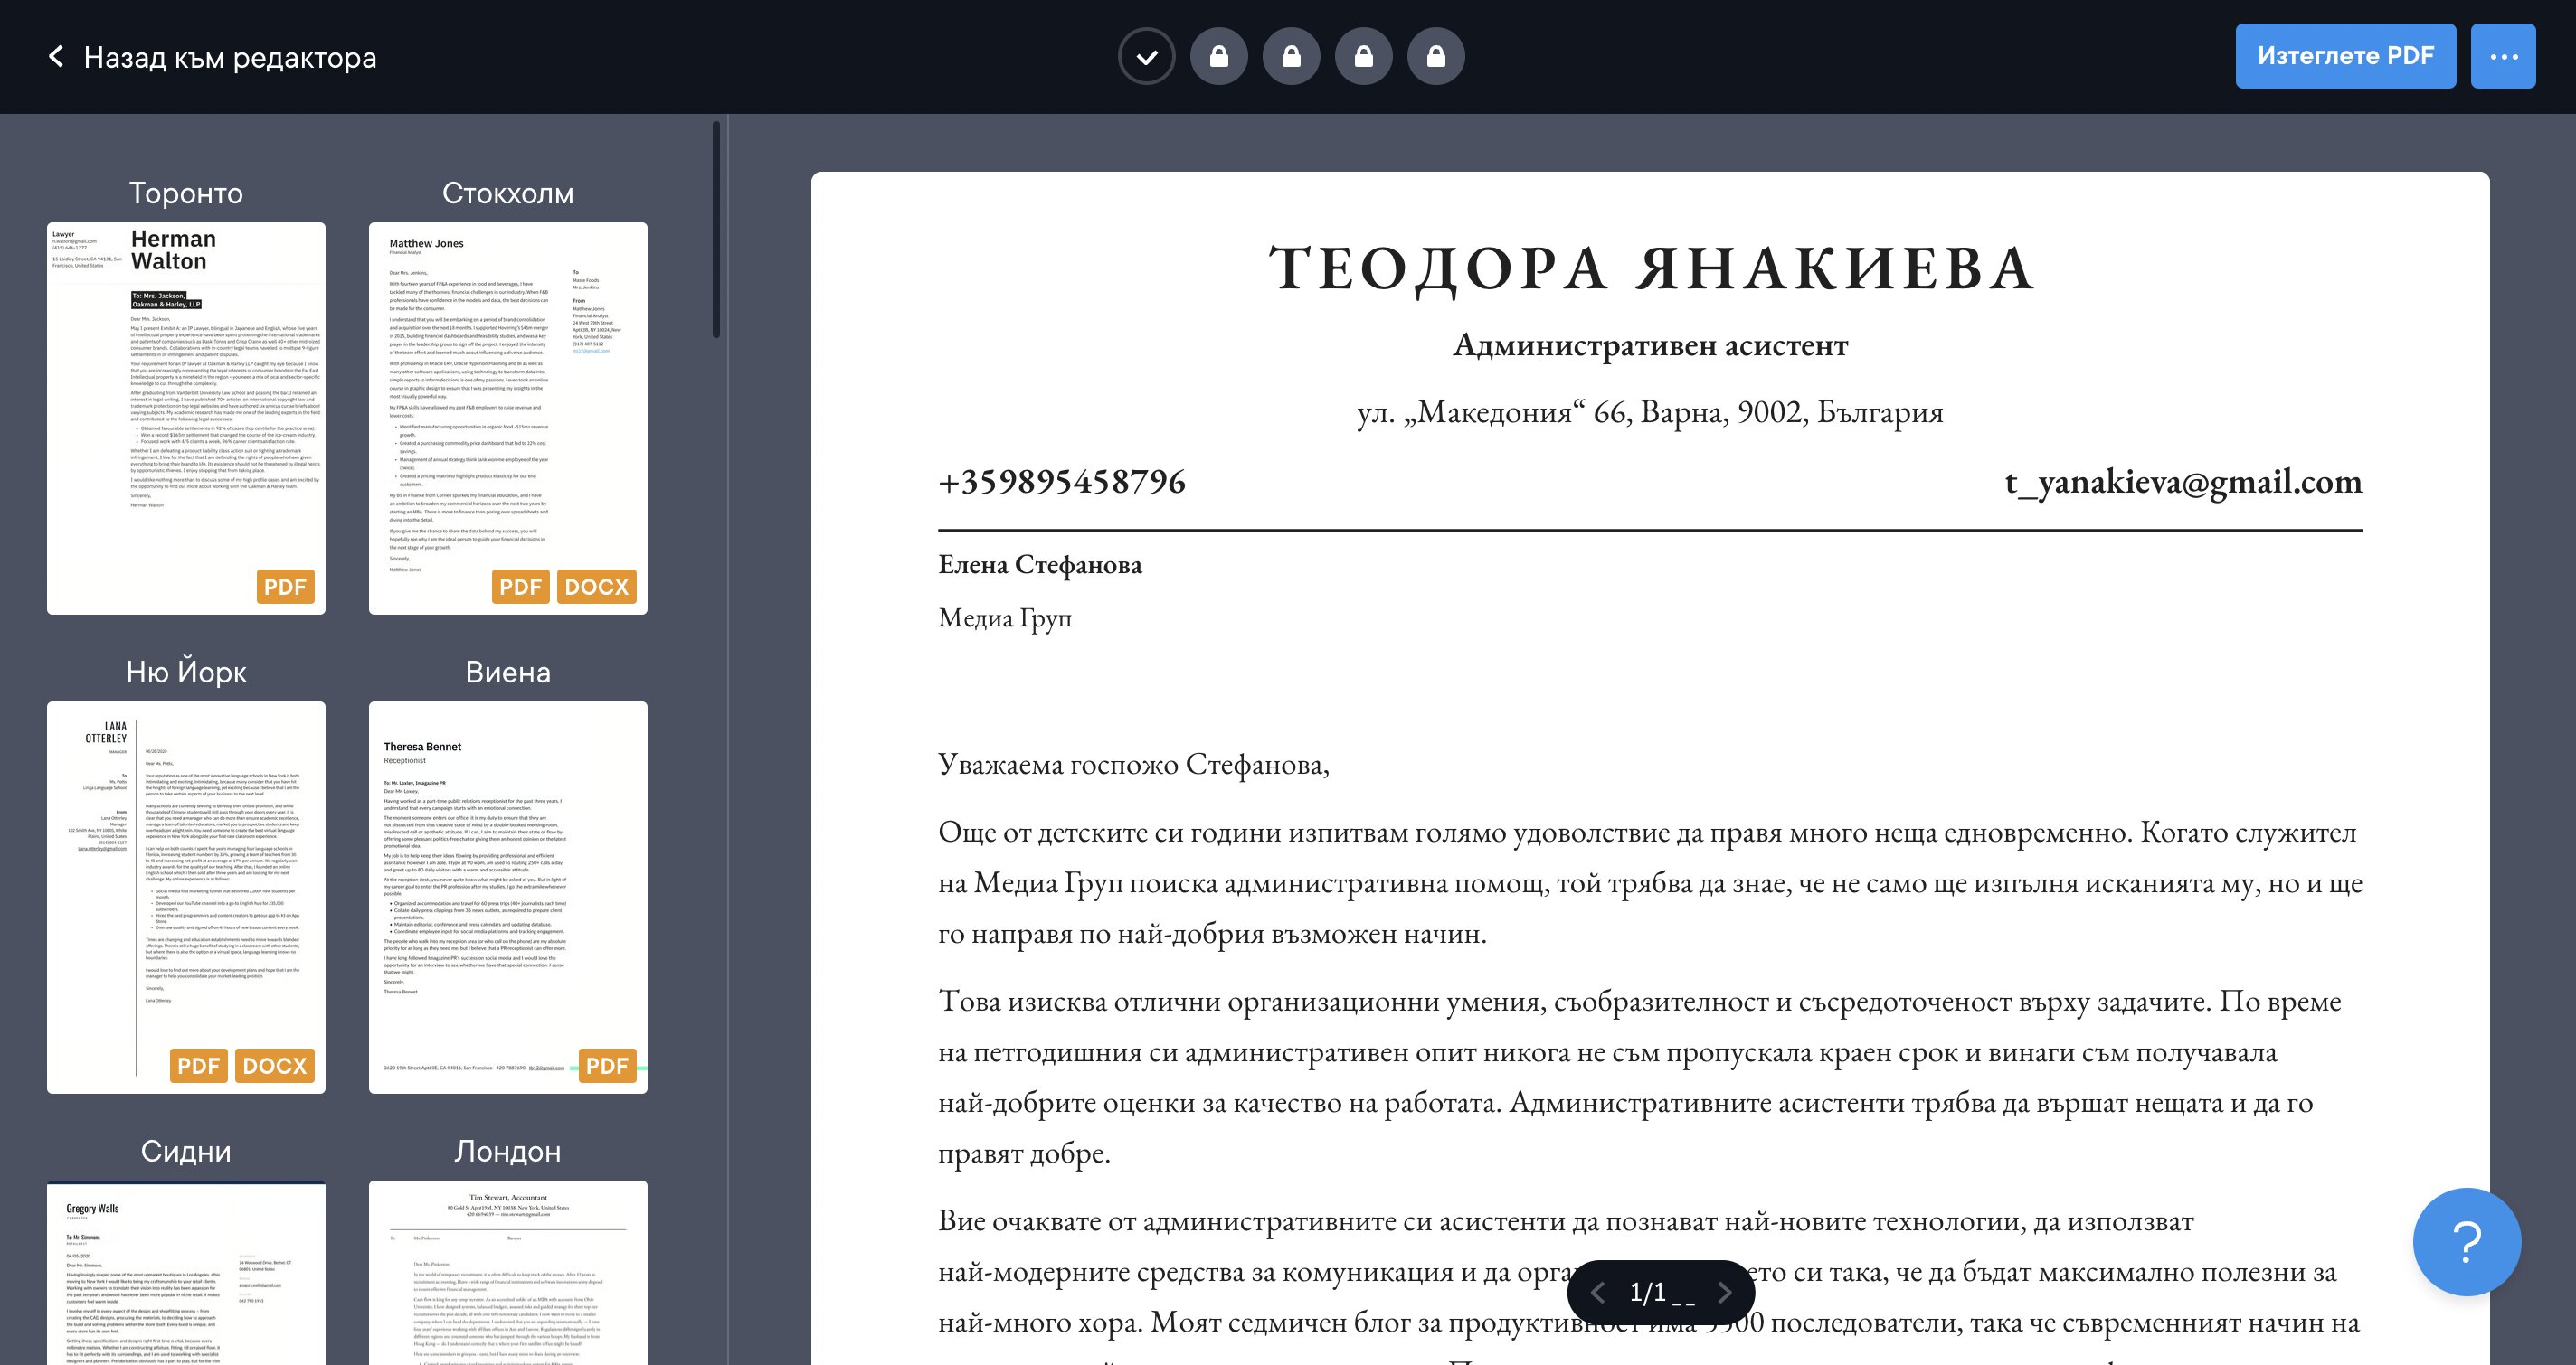
Task: Click the third locked color circle
Action: click(1363, 56)
